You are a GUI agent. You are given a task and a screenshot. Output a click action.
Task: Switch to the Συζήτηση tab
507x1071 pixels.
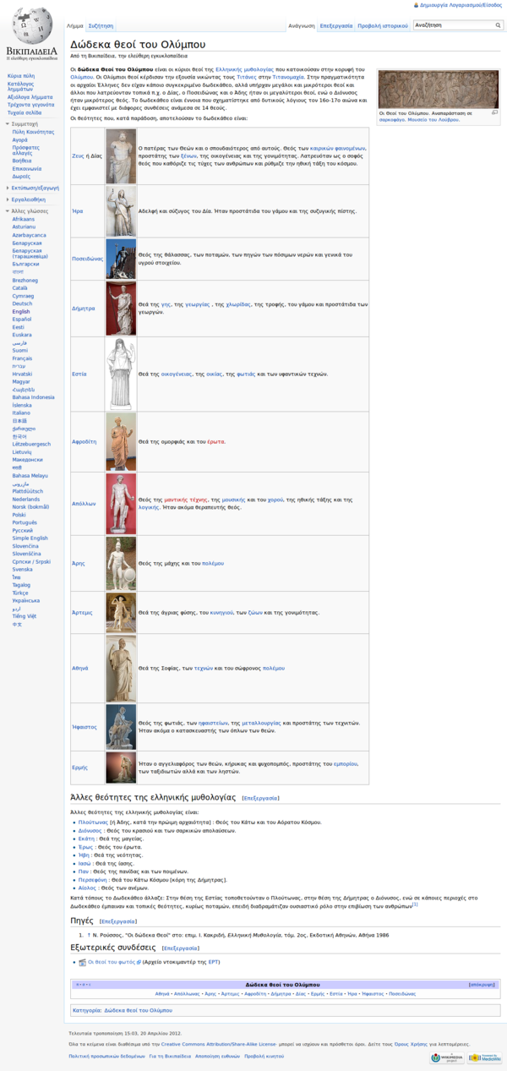click(x=101, y=26)
